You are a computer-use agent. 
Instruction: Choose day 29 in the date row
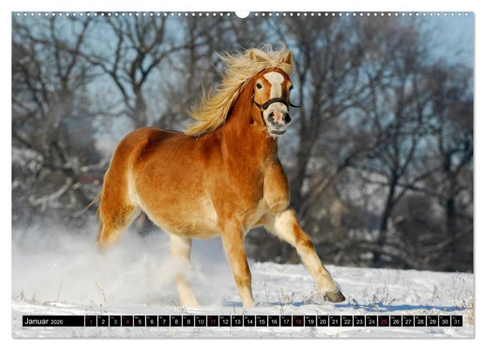point(433,321)
